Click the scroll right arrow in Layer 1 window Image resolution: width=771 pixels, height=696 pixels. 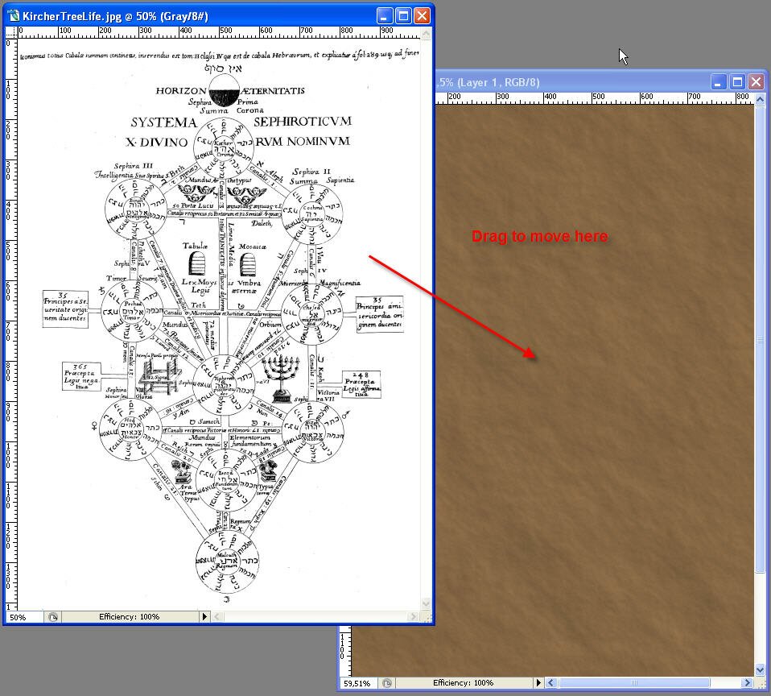tap(748, 683)
